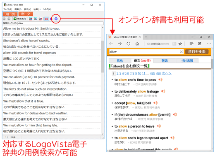Select 'We must allow that it is true.'
The image size is (215, 158).
point(24,101)
